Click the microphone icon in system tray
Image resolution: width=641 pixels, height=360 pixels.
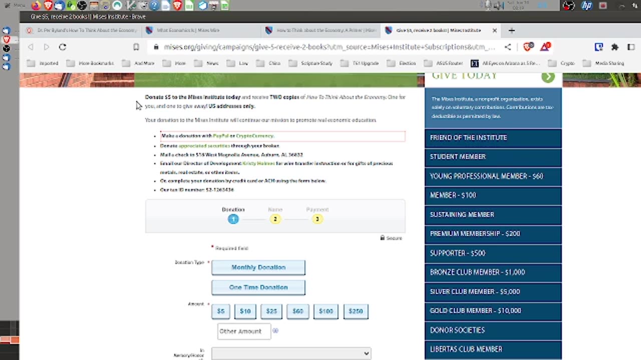488,6
